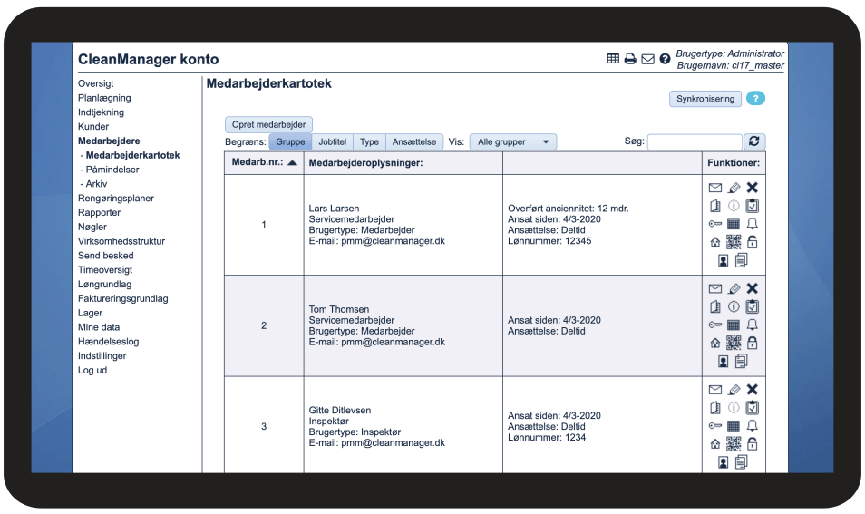Open the Arkiv submenu item
The height and width of the screenshot is (514, 865).
[96, 184]
